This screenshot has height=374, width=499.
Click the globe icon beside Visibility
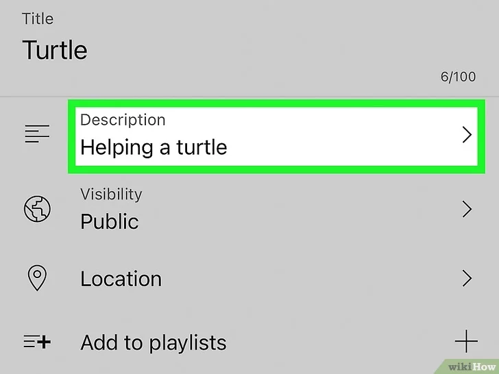click(x=37, y=209)
